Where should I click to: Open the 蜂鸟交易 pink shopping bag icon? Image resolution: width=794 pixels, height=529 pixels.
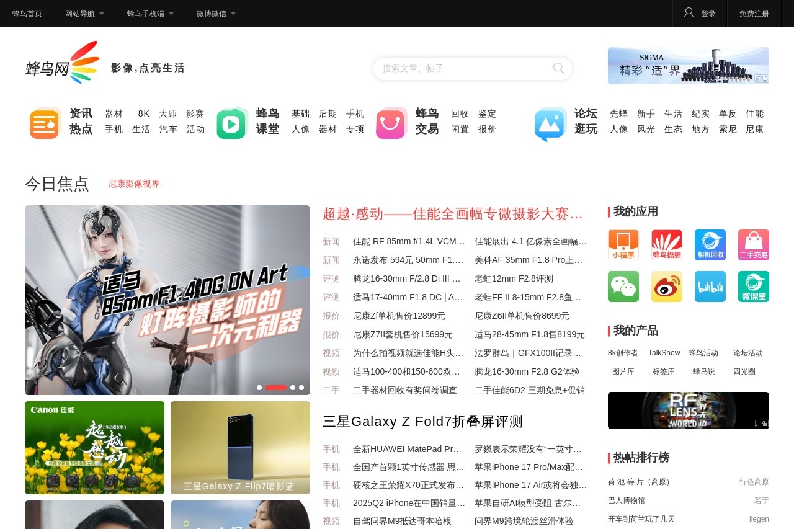click(391, 123)
